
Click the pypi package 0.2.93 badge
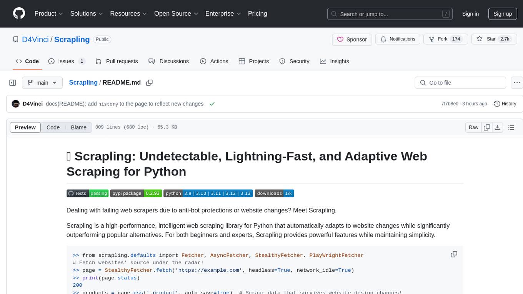[x=136, y=193]
